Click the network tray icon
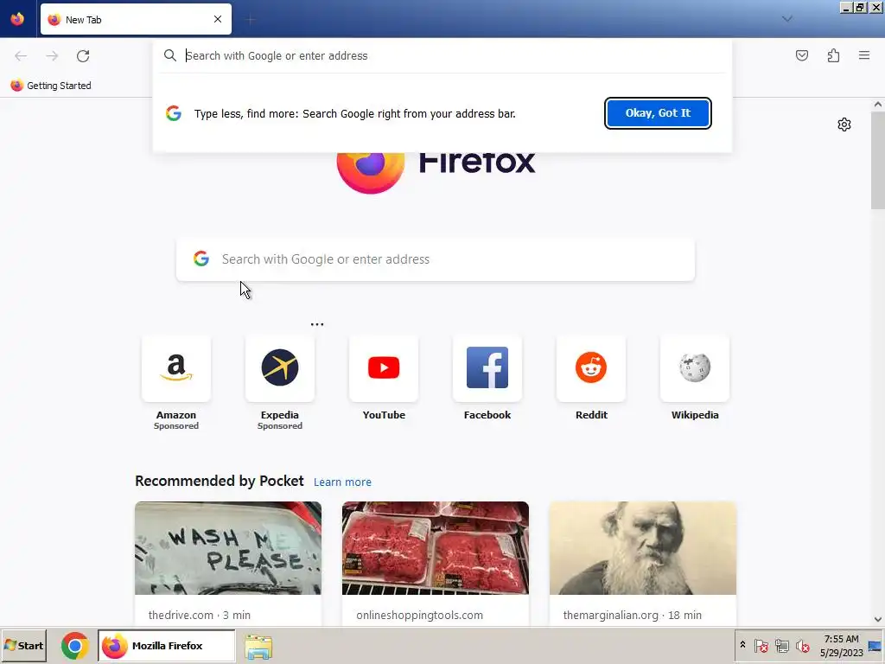 click(x=781, y=645)
